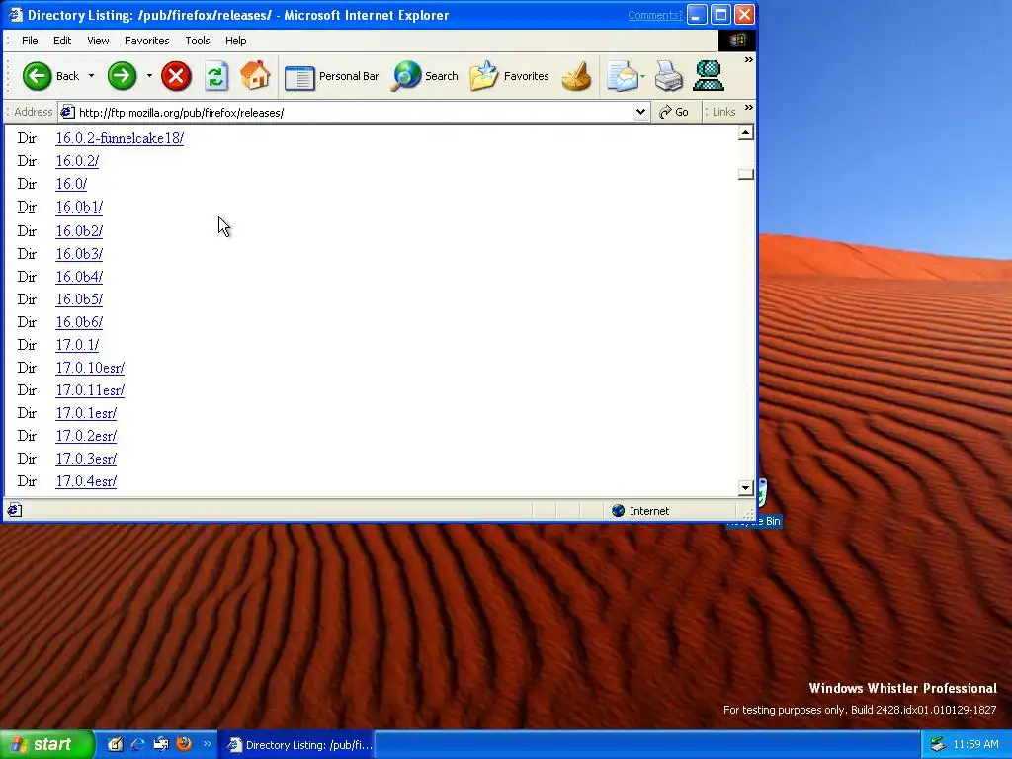
Task: Open the 17.0.11esr/ directory link
Action: coord(90,390)
